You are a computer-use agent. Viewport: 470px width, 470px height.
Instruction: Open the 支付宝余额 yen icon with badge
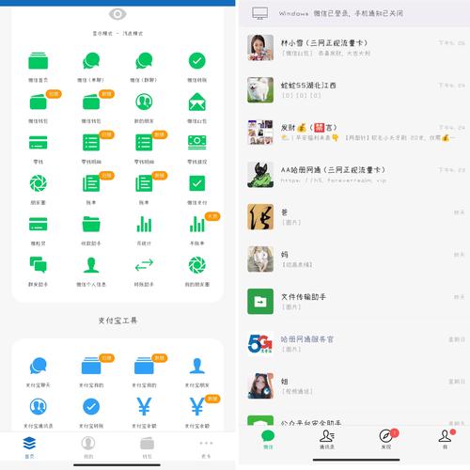point(196,406)
